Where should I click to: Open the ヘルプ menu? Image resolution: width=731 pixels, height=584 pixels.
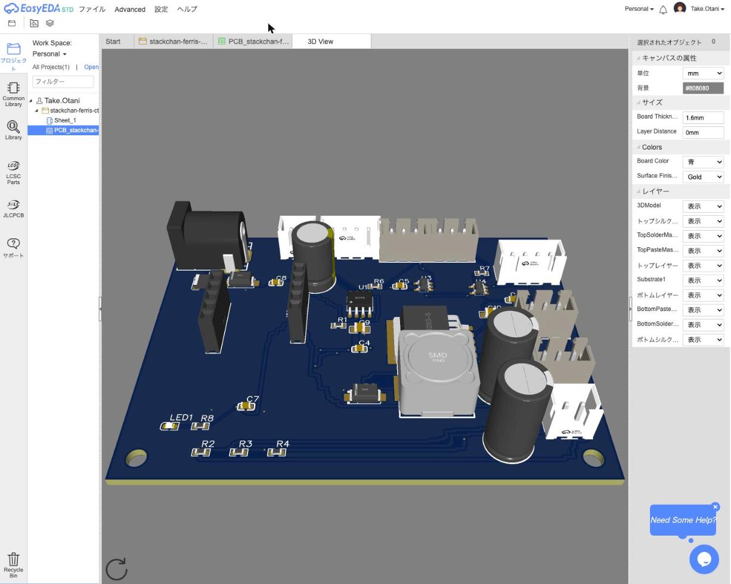click(x=187, y=10)
